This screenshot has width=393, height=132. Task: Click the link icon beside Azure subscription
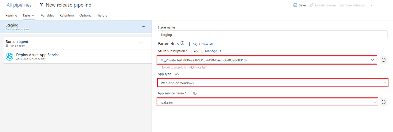(196, 51)
